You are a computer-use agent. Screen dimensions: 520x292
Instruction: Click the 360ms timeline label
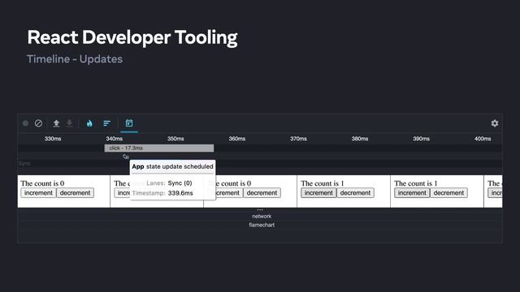tap(236, 139)
